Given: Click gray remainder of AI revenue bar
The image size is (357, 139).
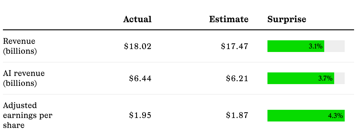Looking at the screenshot, I should [339, 78].
